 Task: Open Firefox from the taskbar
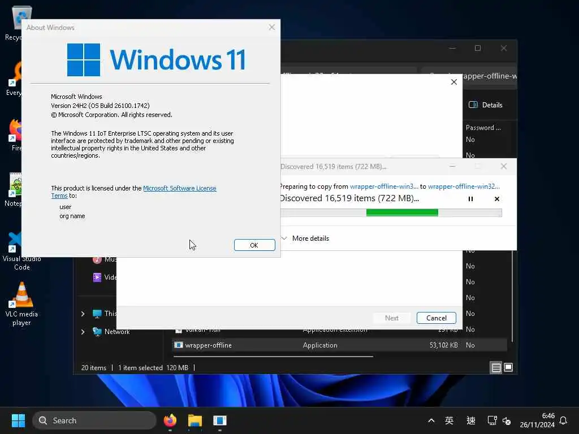[170, 420]
